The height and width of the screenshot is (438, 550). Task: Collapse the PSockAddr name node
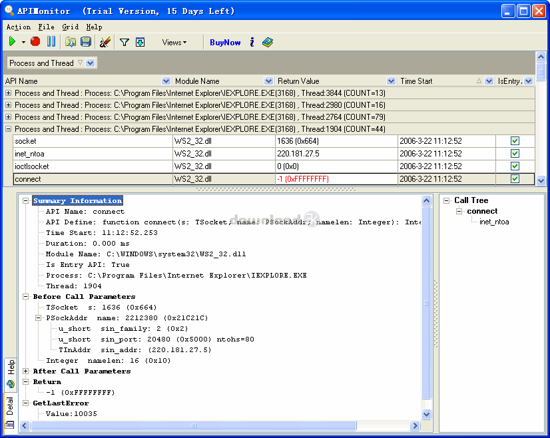click(38, 318)
